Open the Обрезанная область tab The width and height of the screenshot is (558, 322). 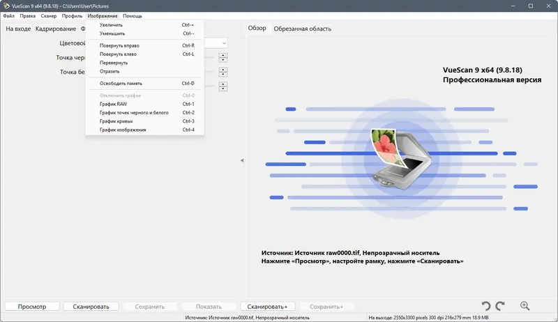pyautogui.click(x=302, y=29)
